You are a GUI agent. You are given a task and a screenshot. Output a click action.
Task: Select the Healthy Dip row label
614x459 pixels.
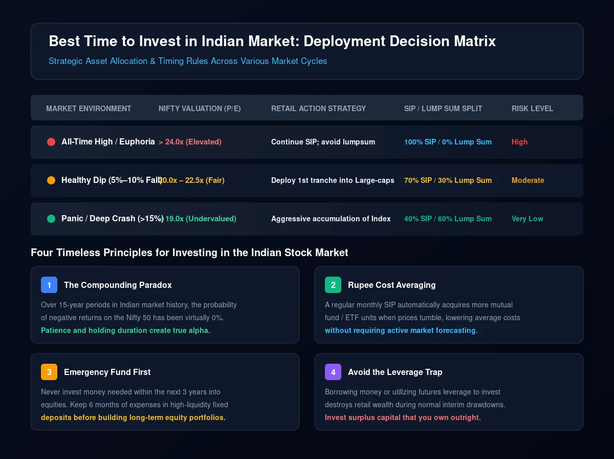(112, 180)
